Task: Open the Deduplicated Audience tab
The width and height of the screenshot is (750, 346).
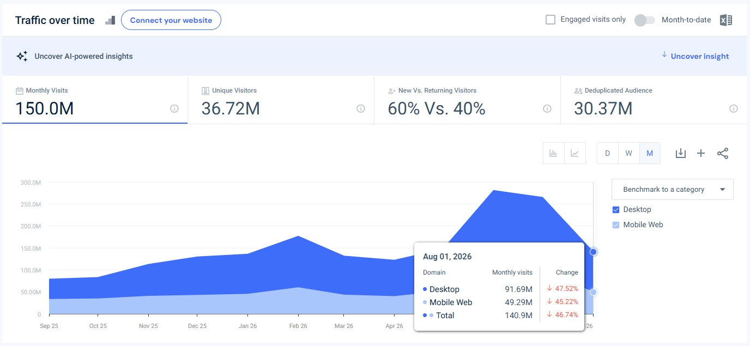Action: pos(654,100)
